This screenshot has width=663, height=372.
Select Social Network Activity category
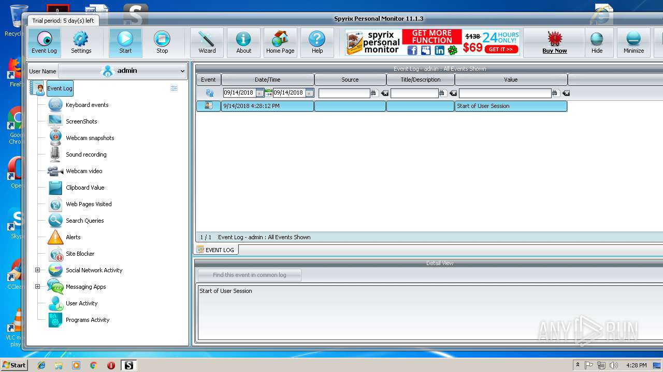point(94,270)
